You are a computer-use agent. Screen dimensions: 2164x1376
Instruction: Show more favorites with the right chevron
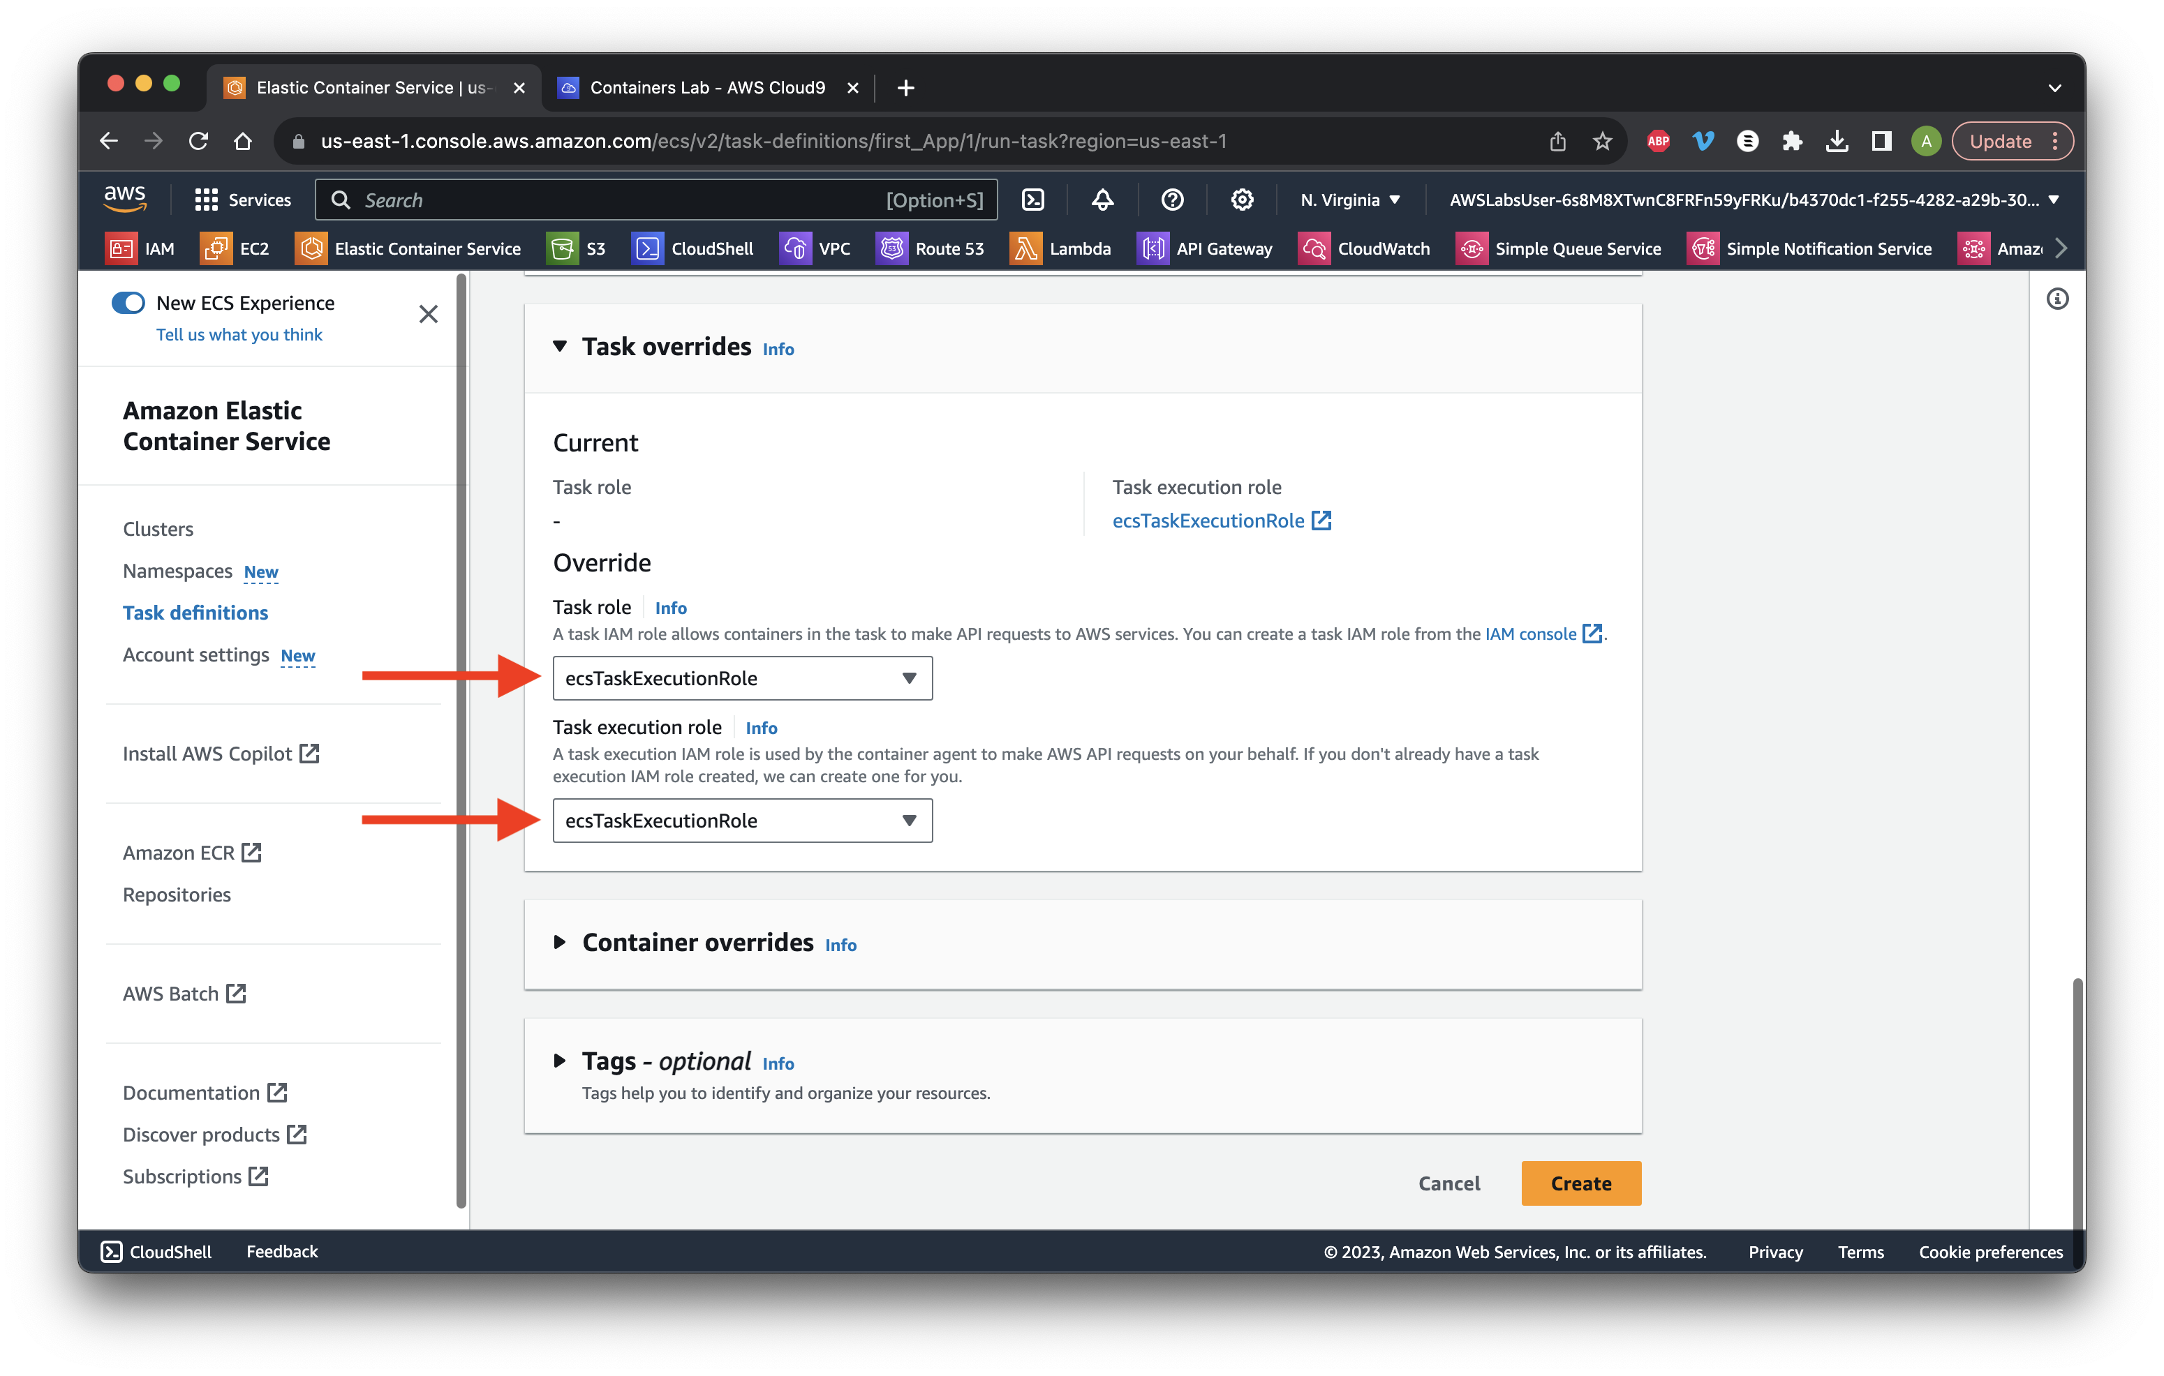(x=2061, y=249)
